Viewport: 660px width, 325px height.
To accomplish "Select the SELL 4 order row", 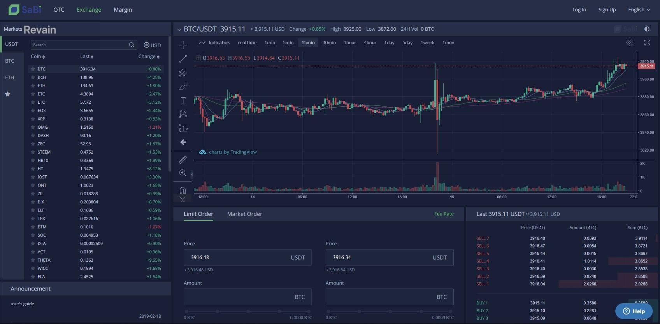I will 562,261.
